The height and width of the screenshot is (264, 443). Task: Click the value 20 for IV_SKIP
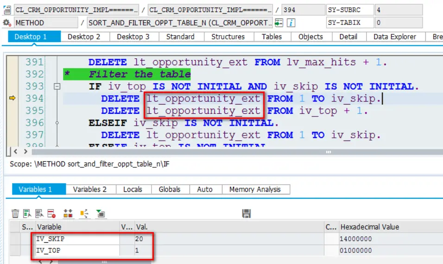[x=139, y=239]
